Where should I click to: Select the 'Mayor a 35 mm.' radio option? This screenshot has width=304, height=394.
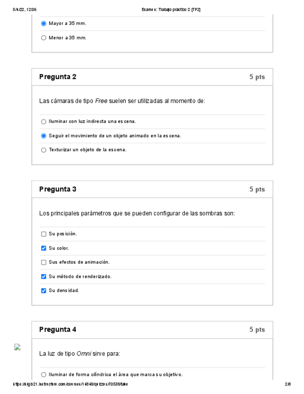pos(44,23)
